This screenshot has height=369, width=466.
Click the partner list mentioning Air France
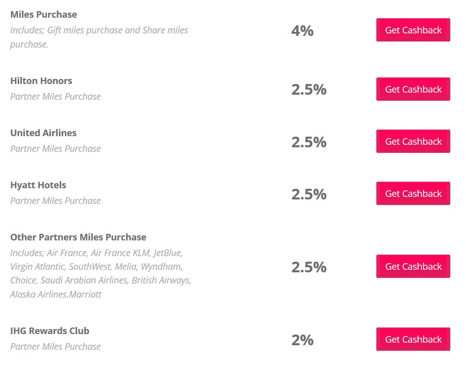(100, 273)
